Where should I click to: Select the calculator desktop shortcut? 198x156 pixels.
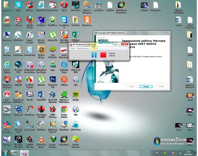[x=30, y=51]
